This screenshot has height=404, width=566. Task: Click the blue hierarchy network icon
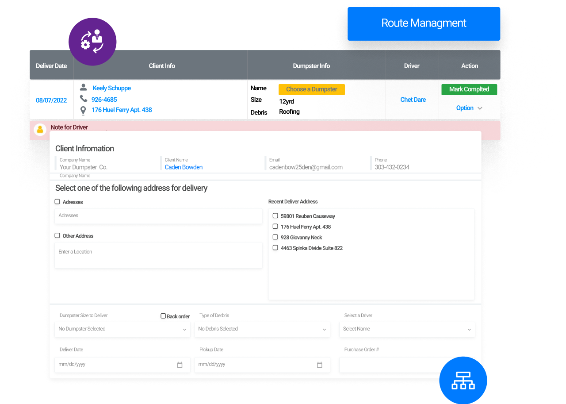coord(463,380)
